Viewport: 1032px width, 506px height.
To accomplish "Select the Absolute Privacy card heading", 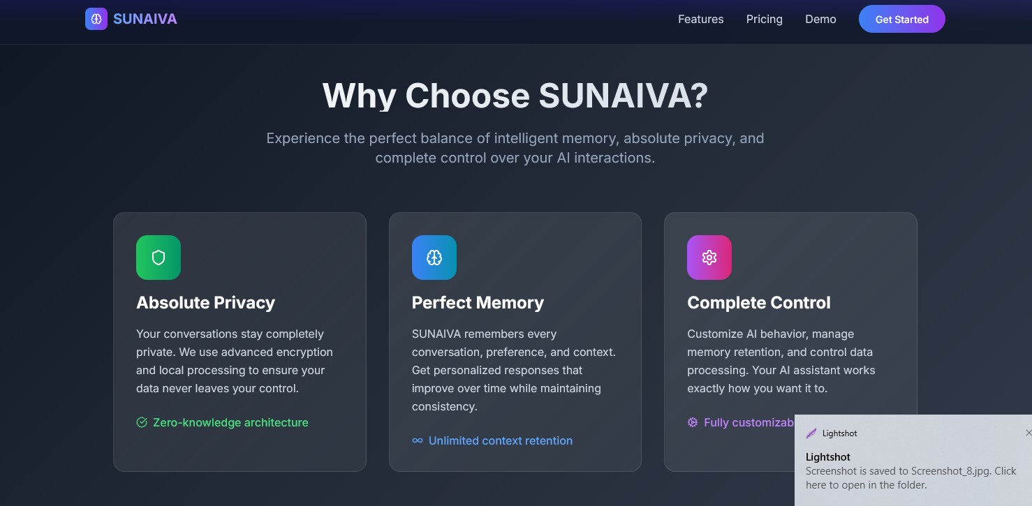I will [x=205, y=302].
